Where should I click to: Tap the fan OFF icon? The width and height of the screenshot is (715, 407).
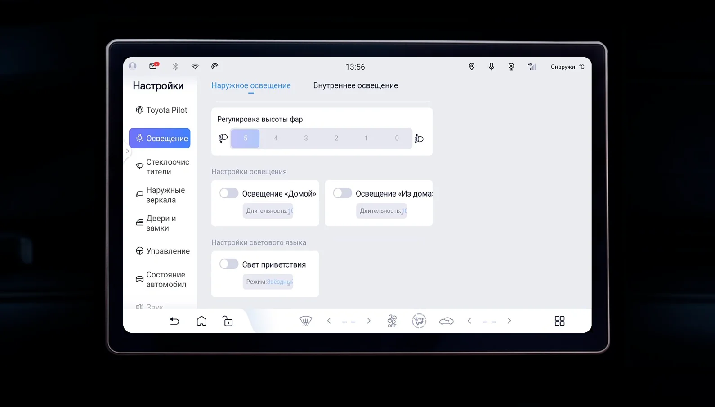pos(392,321)
